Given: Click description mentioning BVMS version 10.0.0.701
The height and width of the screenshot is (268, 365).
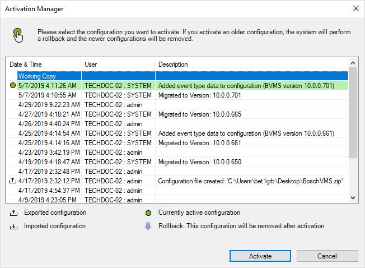Looking at the screenshot, I should 246,86.
